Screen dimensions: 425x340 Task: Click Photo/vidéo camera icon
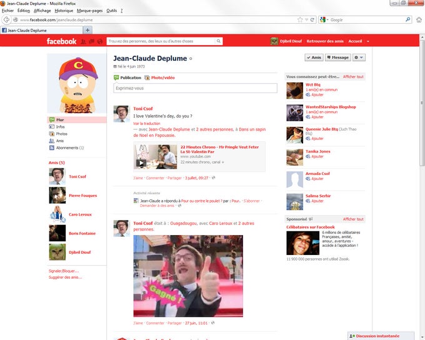tap(147, 77)
